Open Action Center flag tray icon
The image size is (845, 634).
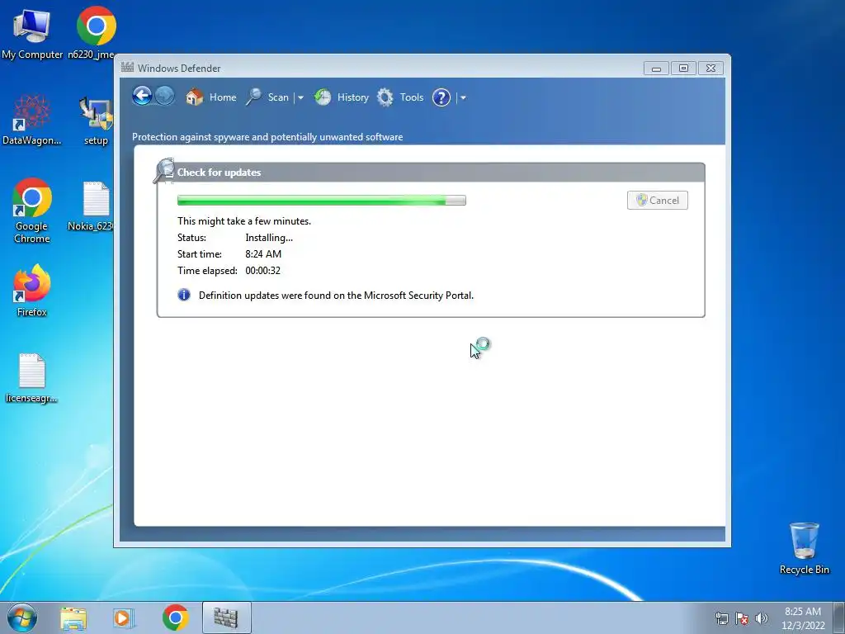(x=742, y=618)
